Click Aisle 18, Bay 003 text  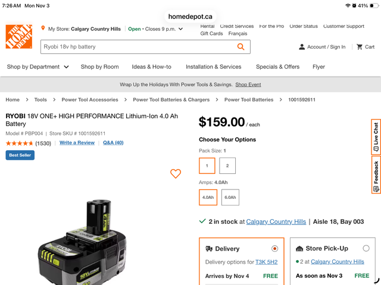[338, 221]
